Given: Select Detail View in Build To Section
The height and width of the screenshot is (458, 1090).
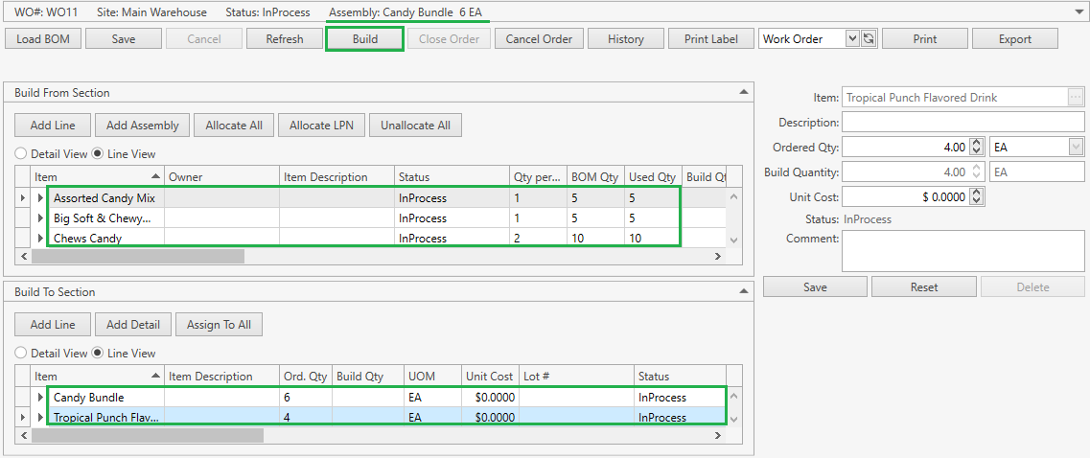Looking at the screenshot, I should (x=21, y=354).
